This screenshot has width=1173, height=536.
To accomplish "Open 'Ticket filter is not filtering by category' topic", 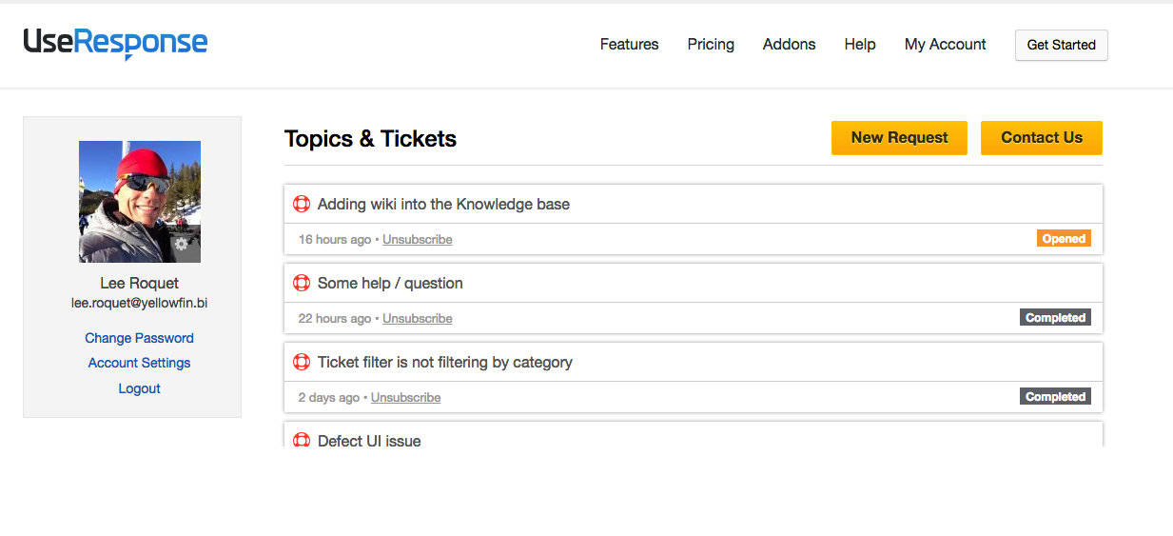I will pyautogui.click(x=444, y=362).
